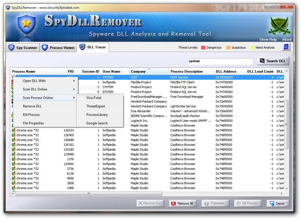The image size is (301, 219).
Task: Click the horizontal scrollbar right arrow
Action: [x=281, y=194]
